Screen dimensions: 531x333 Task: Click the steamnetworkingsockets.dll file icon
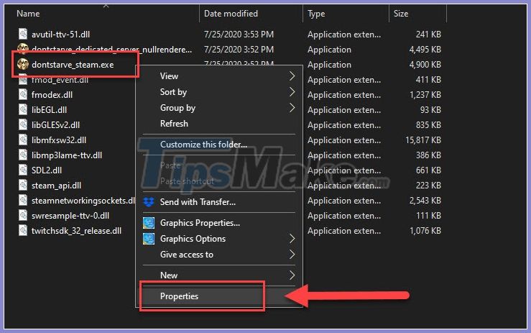23,200
